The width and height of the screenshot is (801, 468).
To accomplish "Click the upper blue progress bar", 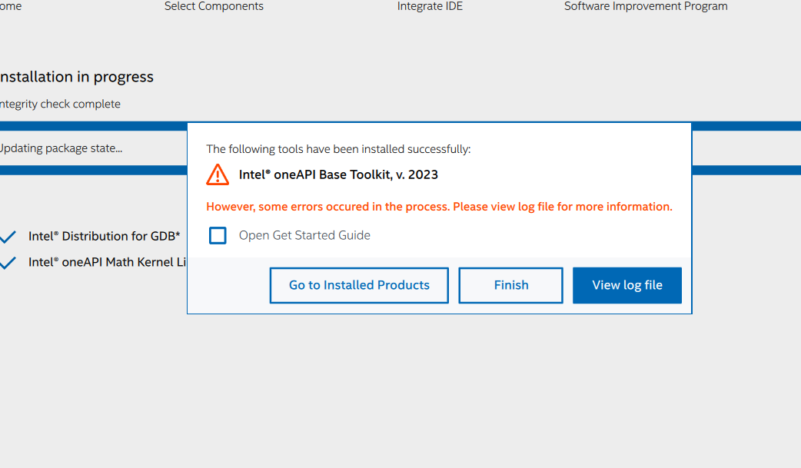I will 92,126.
